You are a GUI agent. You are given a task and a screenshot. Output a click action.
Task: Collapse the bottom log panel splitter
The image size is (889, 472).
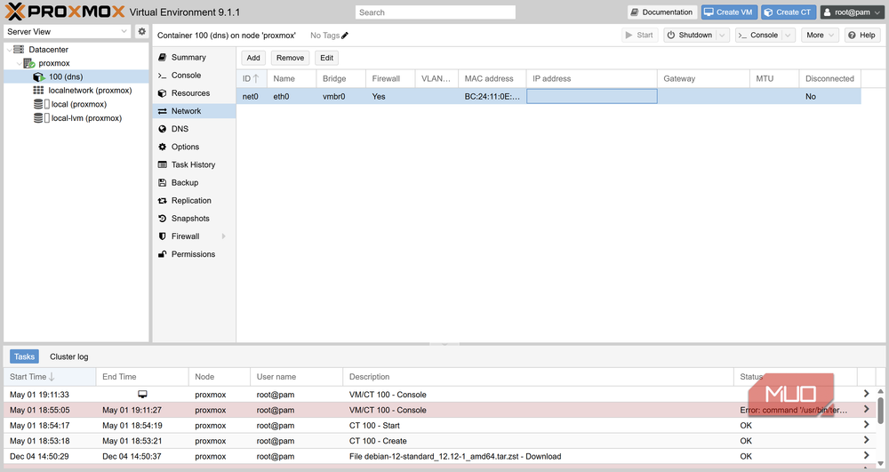[x=444, y=344]
